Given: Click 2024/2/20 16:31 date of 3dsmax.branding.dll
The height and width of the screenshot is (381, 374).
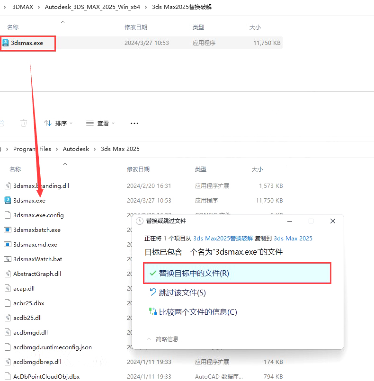Looking at the screenshot, I should pyautogui.click(x=149, y=186).
